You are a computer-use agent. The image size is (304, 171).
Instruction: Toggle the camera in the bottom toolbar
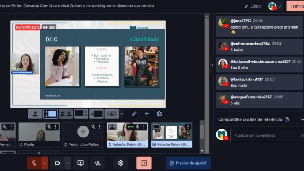[58, 163]
